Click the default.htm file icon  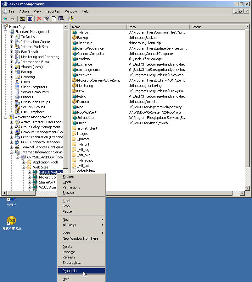pyautogui.click(x=74, y=171)
